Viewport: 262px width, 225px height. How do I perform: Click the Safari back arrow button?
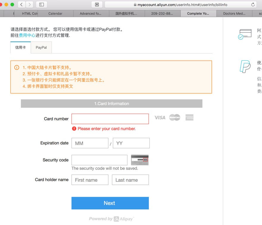22,4
